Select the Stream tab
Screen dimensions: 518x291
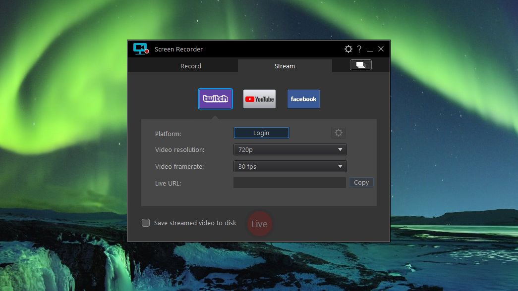(x=285, y=65)
